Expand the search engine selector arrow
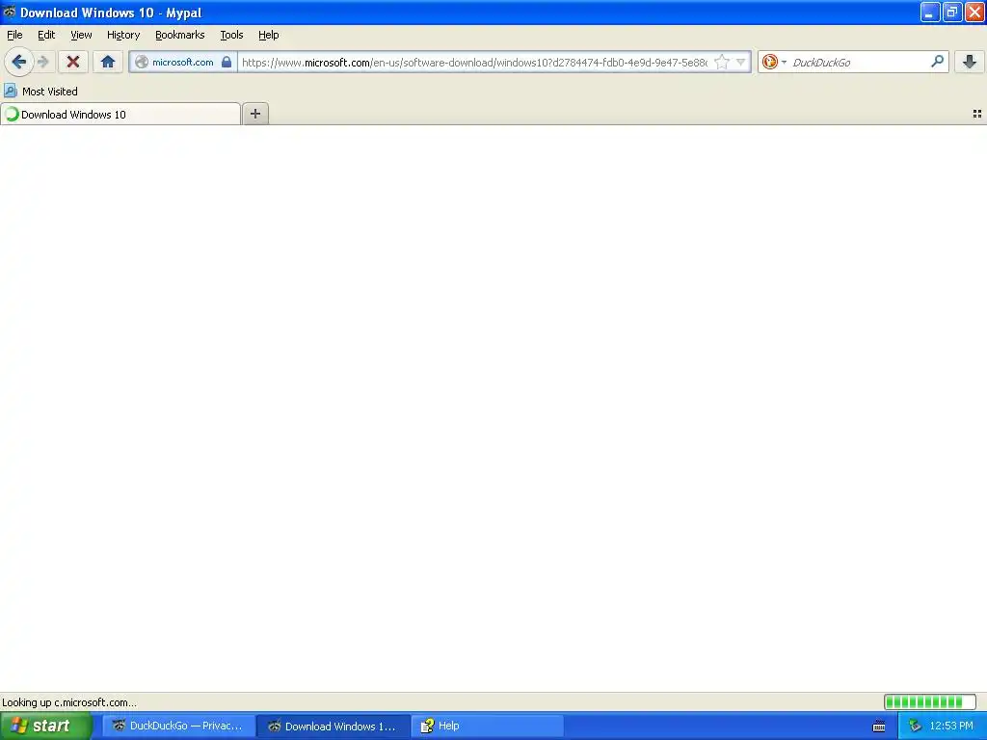987x740 pixels. tap(784, 62)
